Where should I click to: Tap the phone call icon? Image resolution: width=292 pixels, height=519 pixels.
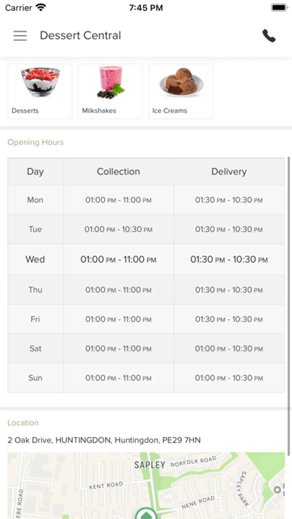point(269,36)
